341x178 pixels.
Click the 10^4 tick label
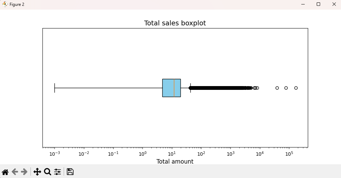pyautogui.click(x=260, y=154)
